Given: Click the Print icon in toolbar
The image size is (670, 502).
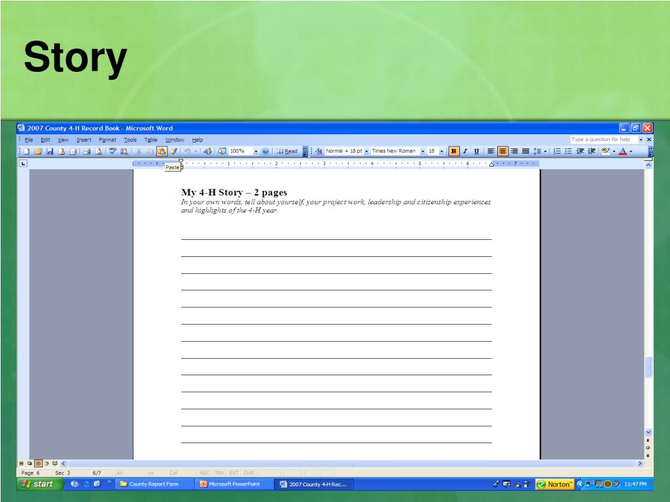Looking at the screenshot, I should (87, 151).
